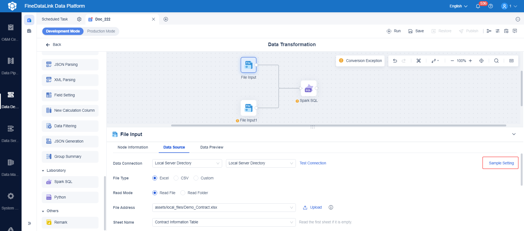Open the File Address dropdown
The width and height of the screenshot is (524, 231).
coord(224,208)
